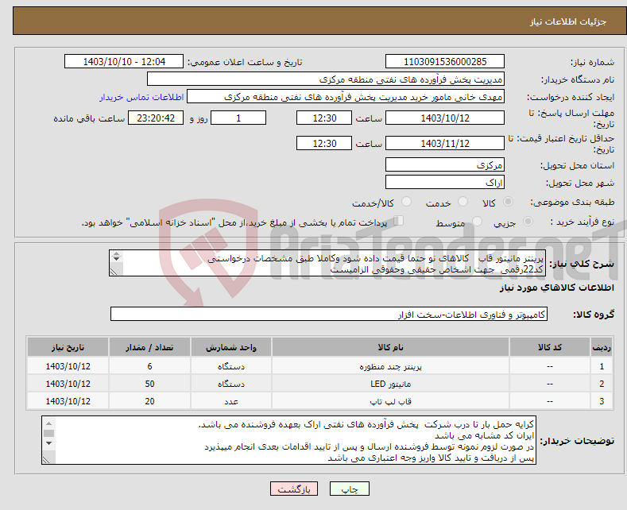Image resolution: width=627 pixels, height=510 pixels.
Task: Click the گروه کالا field
Action: pos(329,314)
